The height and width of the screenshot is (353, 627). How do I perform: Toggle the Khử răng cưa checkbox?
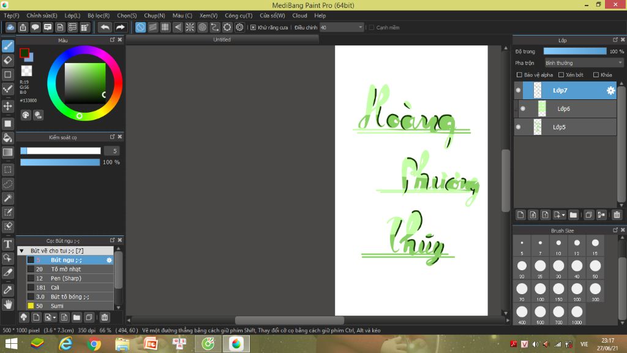(x=253, y=28)
